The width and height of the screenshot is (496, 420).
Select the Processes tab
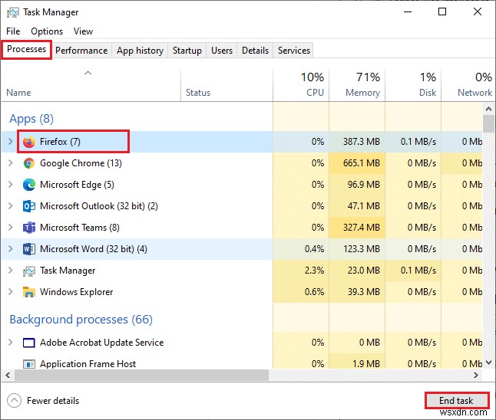[x=27, y=49]
